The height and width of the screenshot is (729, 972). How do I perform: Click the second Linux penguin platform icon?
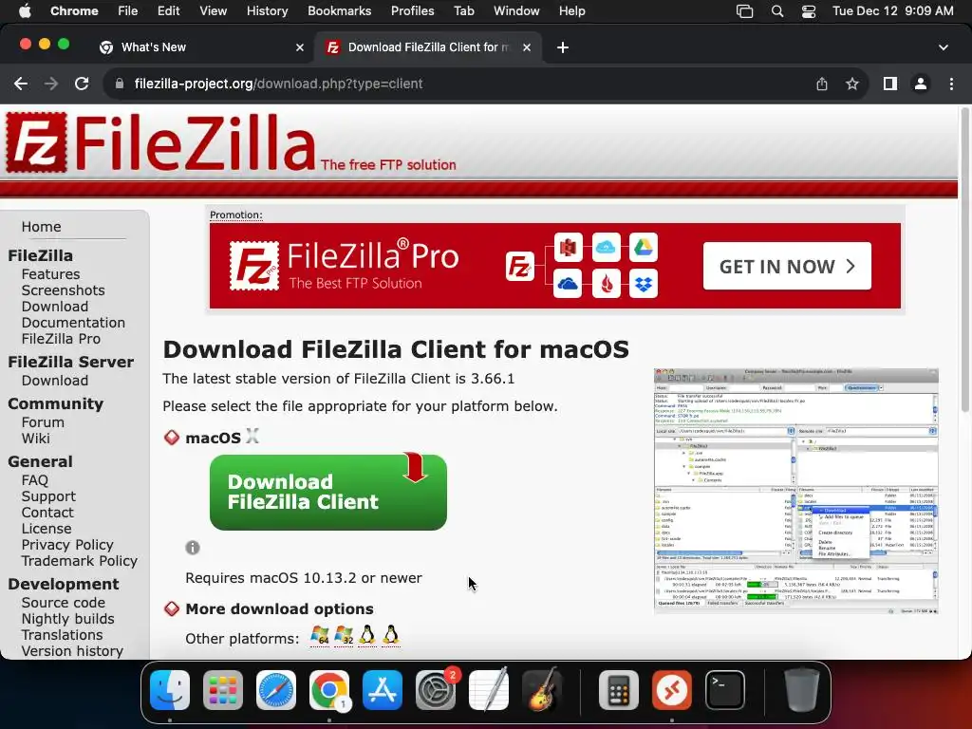tap(390, 635)
